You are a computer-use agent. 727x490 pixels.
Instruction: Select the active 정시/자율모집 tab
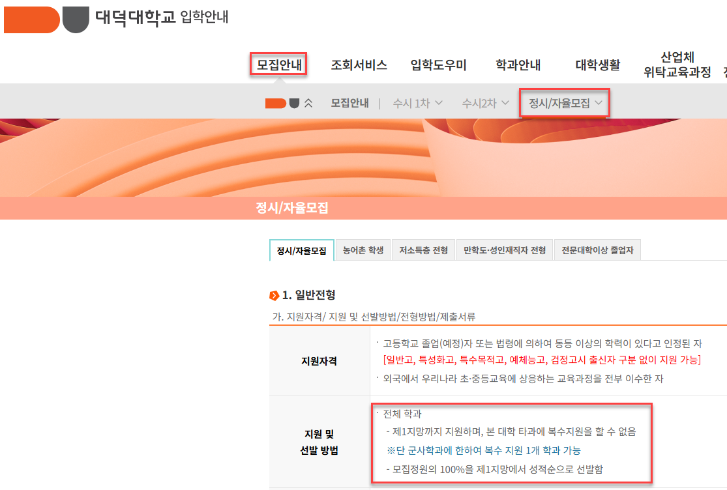pyautogui.click(x=301, y=250)
